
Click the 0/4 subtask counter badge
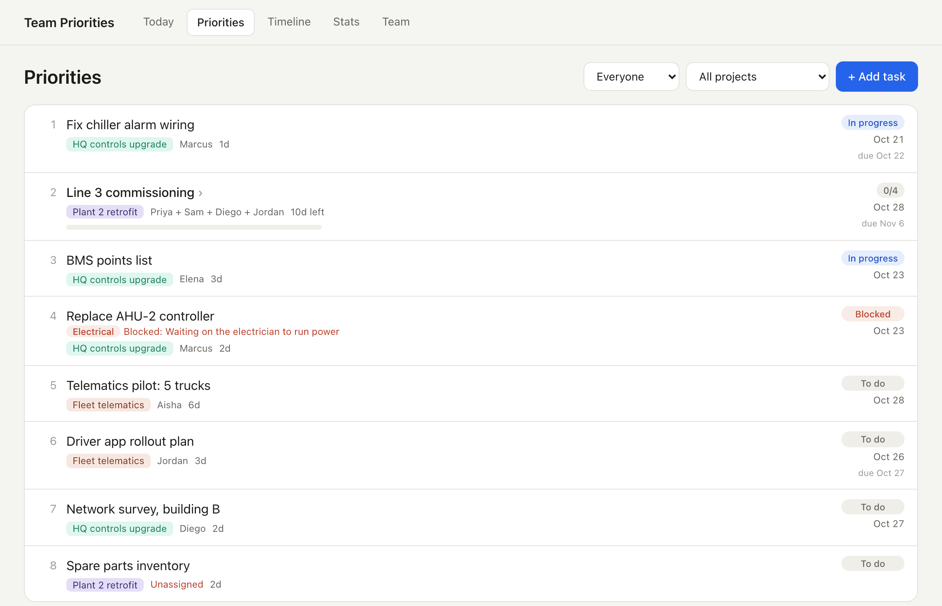890,191
